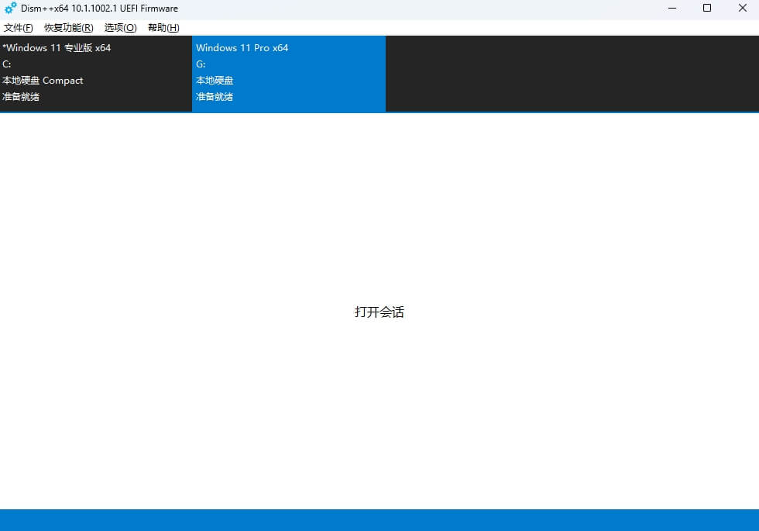Screen dimensions: 759x531
Task: Click the Dism++x64 10.1.1002.1 title text
Action: click(x=99, y=9)
